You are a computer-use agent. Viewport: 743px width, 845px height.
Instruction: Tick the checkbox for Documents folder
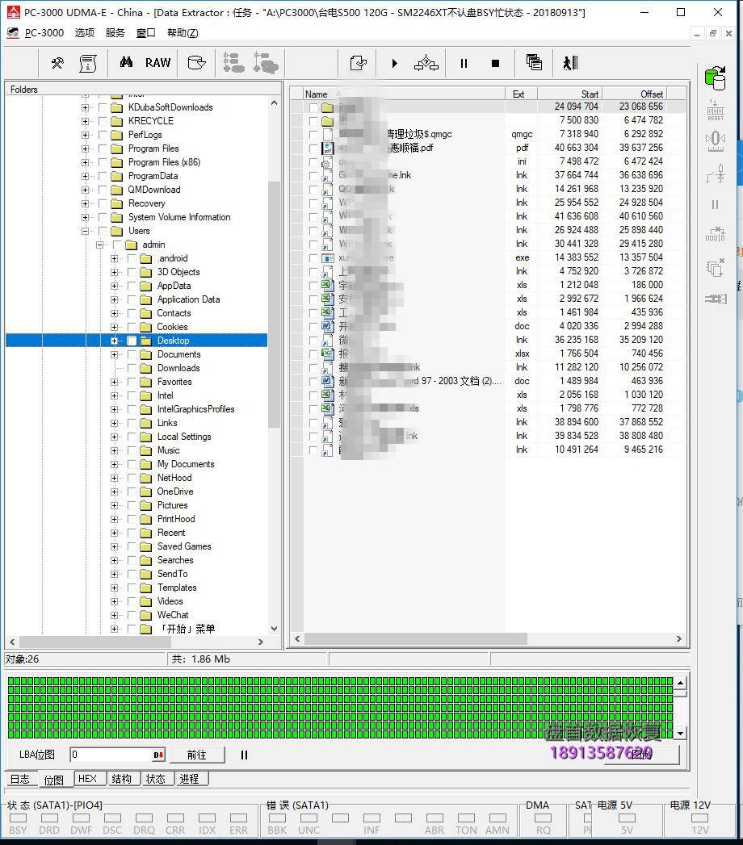tap(132, 354)
